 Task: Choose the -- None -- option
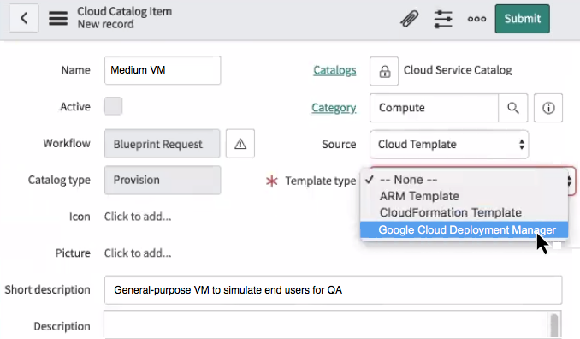[x=464, y=180]
